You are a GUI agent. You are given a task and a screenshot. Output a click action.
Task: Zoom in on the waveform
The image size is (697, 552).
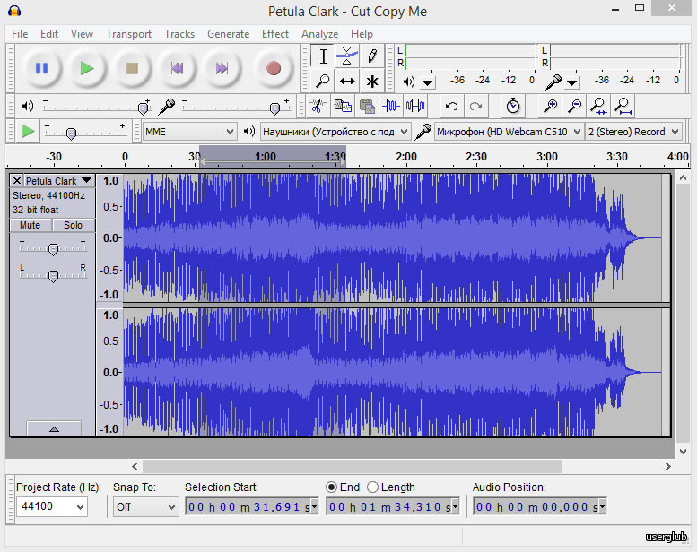click(550, 106)
